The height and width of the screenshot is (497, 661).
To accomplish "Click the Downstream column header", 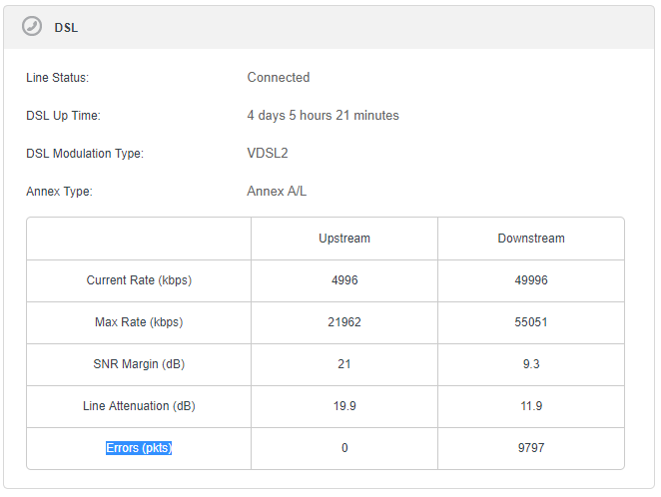I will (531, 239).
